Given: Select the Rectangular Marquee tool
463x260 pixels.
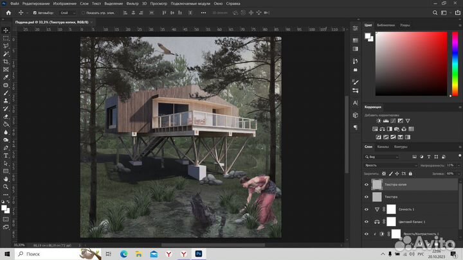Looking at the screenshot, I should [x=6, y=39].
